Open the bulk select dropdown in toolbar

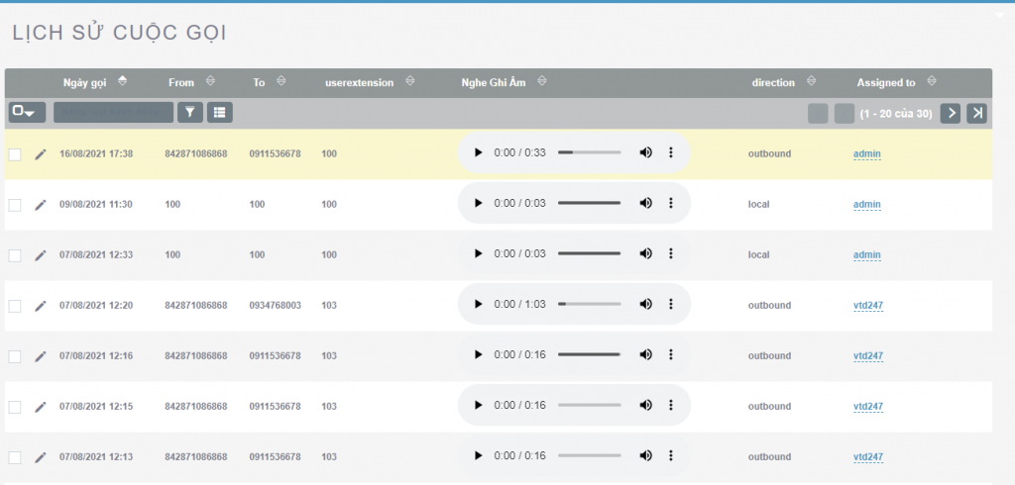pos(27,113)
